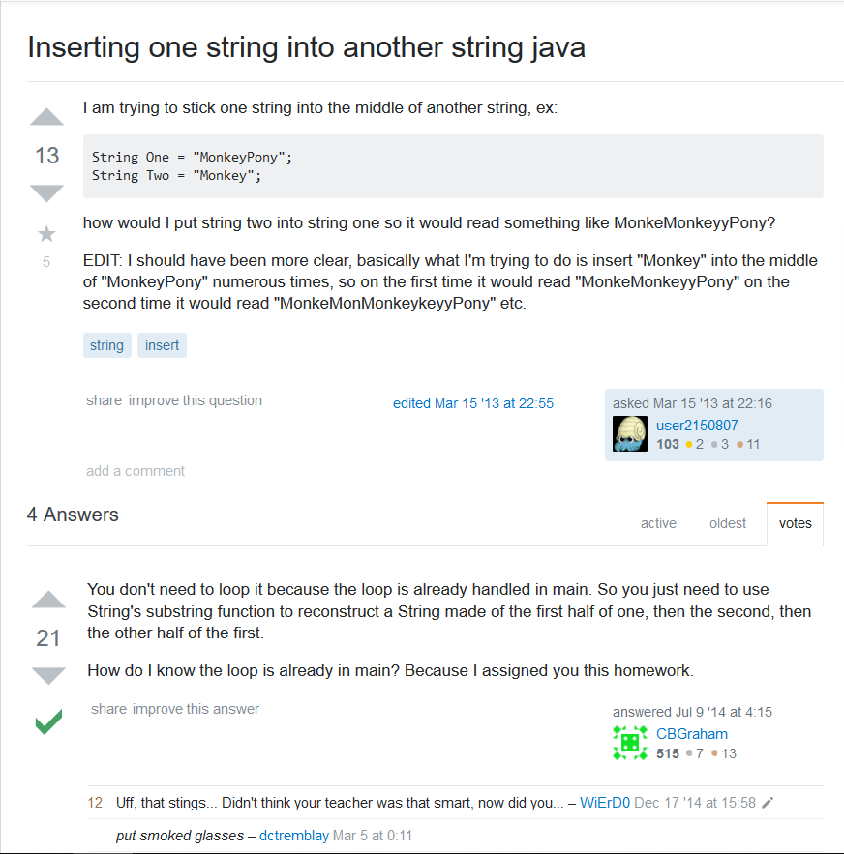844x854 pixels.
Task: Open dctremblay's profile from comment
Action: [x=294, y=836]
